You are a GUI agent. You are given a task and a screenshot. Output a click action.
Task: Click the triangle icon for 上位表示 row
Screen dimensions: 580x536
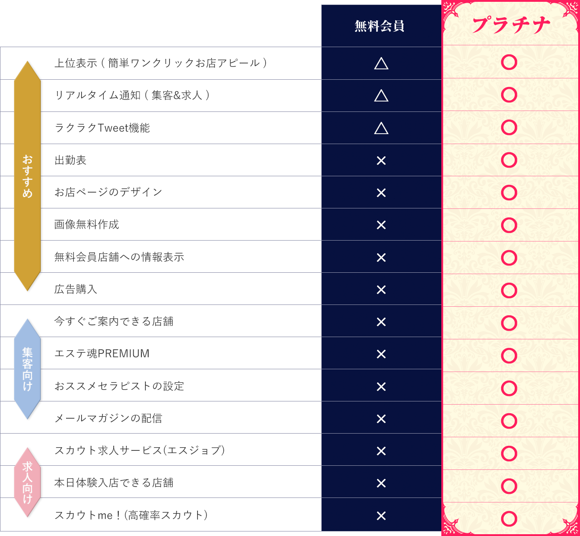pyautogui.click(x=381, y=63)
